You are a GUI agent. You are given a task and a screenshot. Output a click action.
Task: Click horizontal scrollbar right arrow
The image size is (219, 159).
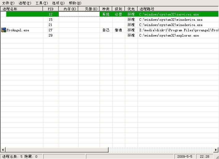pyautogui.click(x=216, y=150)
